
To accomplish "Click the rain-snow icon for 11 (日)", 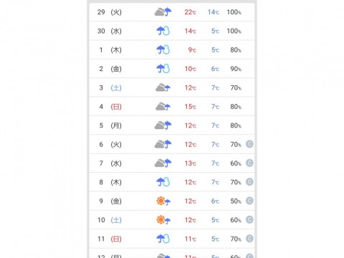I will (163, 239).
